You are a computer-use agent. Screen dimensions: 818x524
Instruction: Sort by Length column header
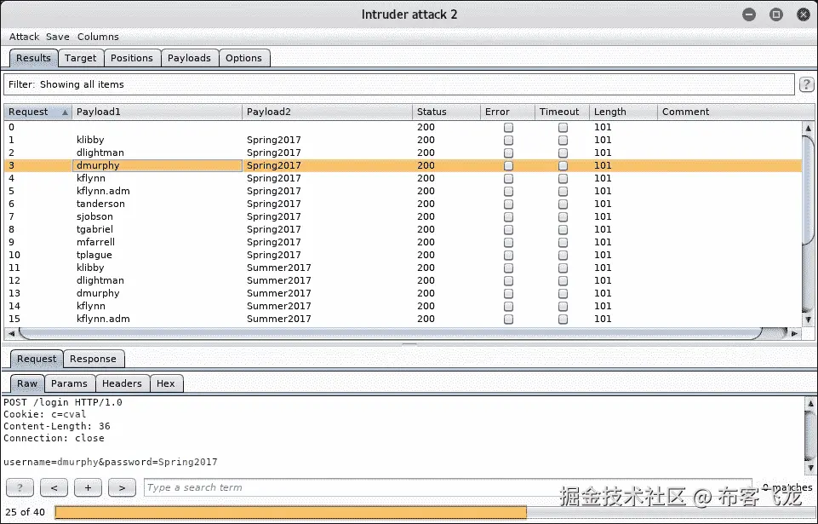tap(623, 112)
